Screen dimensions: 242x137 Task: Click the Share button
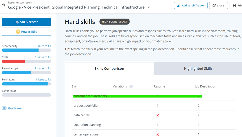[x=218, y=5]
